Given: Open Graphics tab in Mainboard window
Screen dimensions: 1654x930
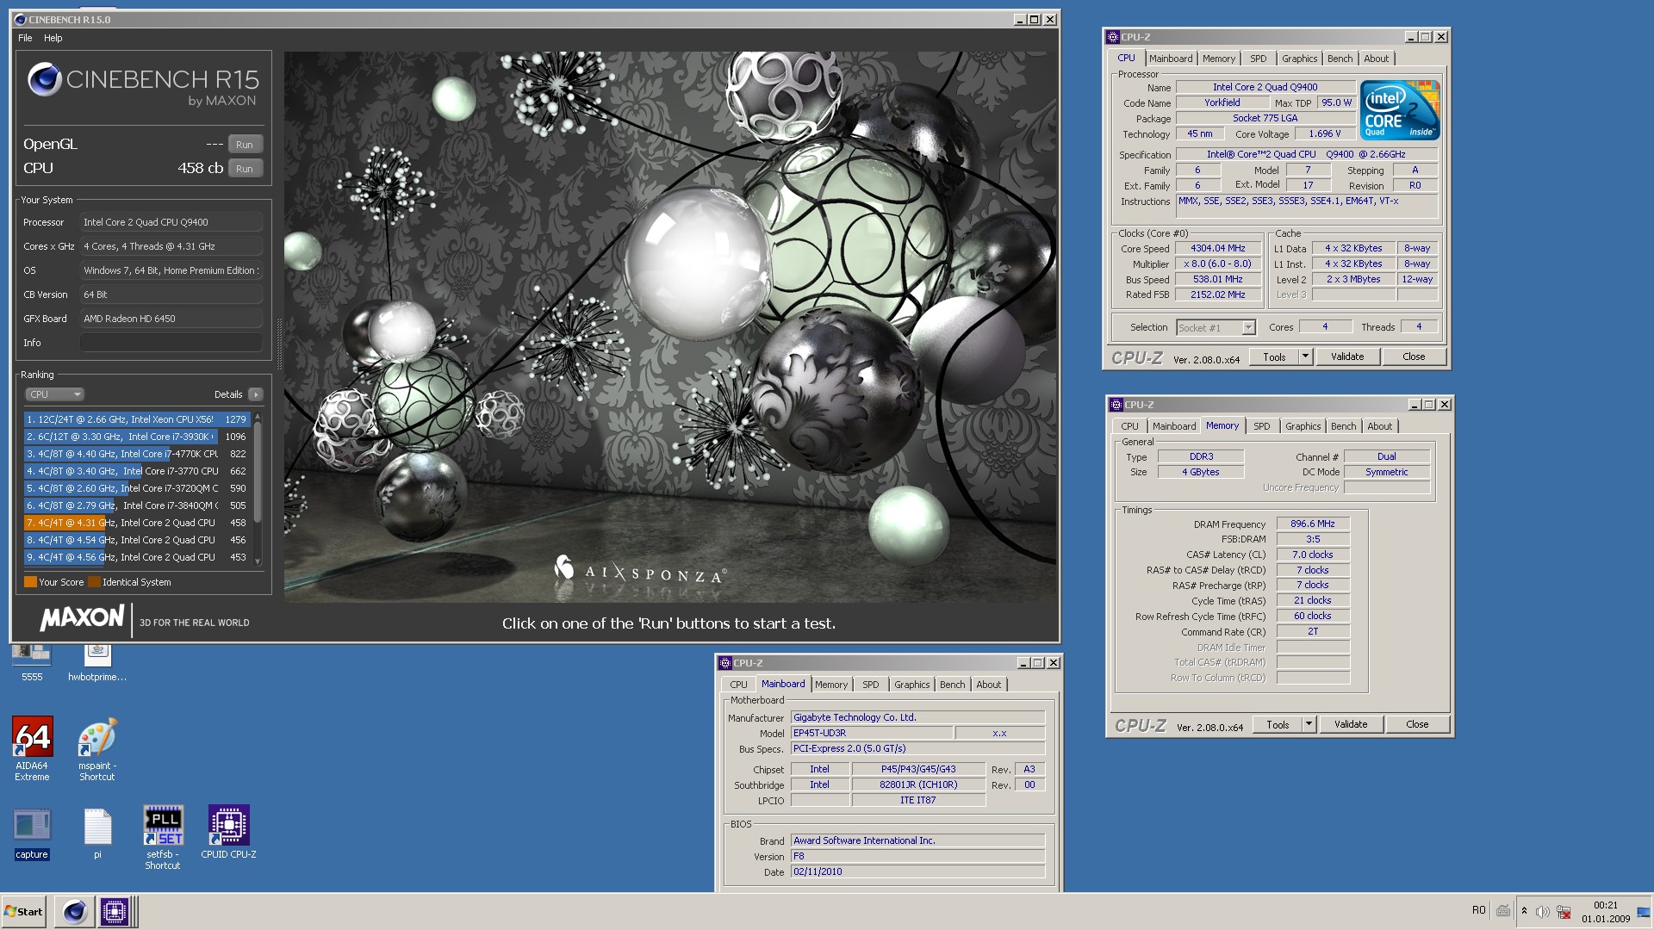Looking at the screenshot, I should [911, 685].
